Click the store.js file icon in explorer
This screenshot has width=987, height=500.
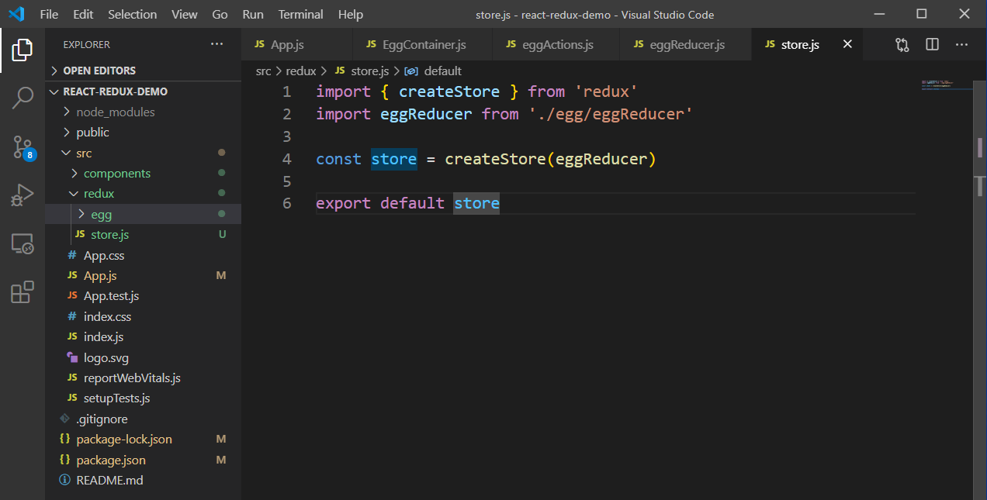80,234
